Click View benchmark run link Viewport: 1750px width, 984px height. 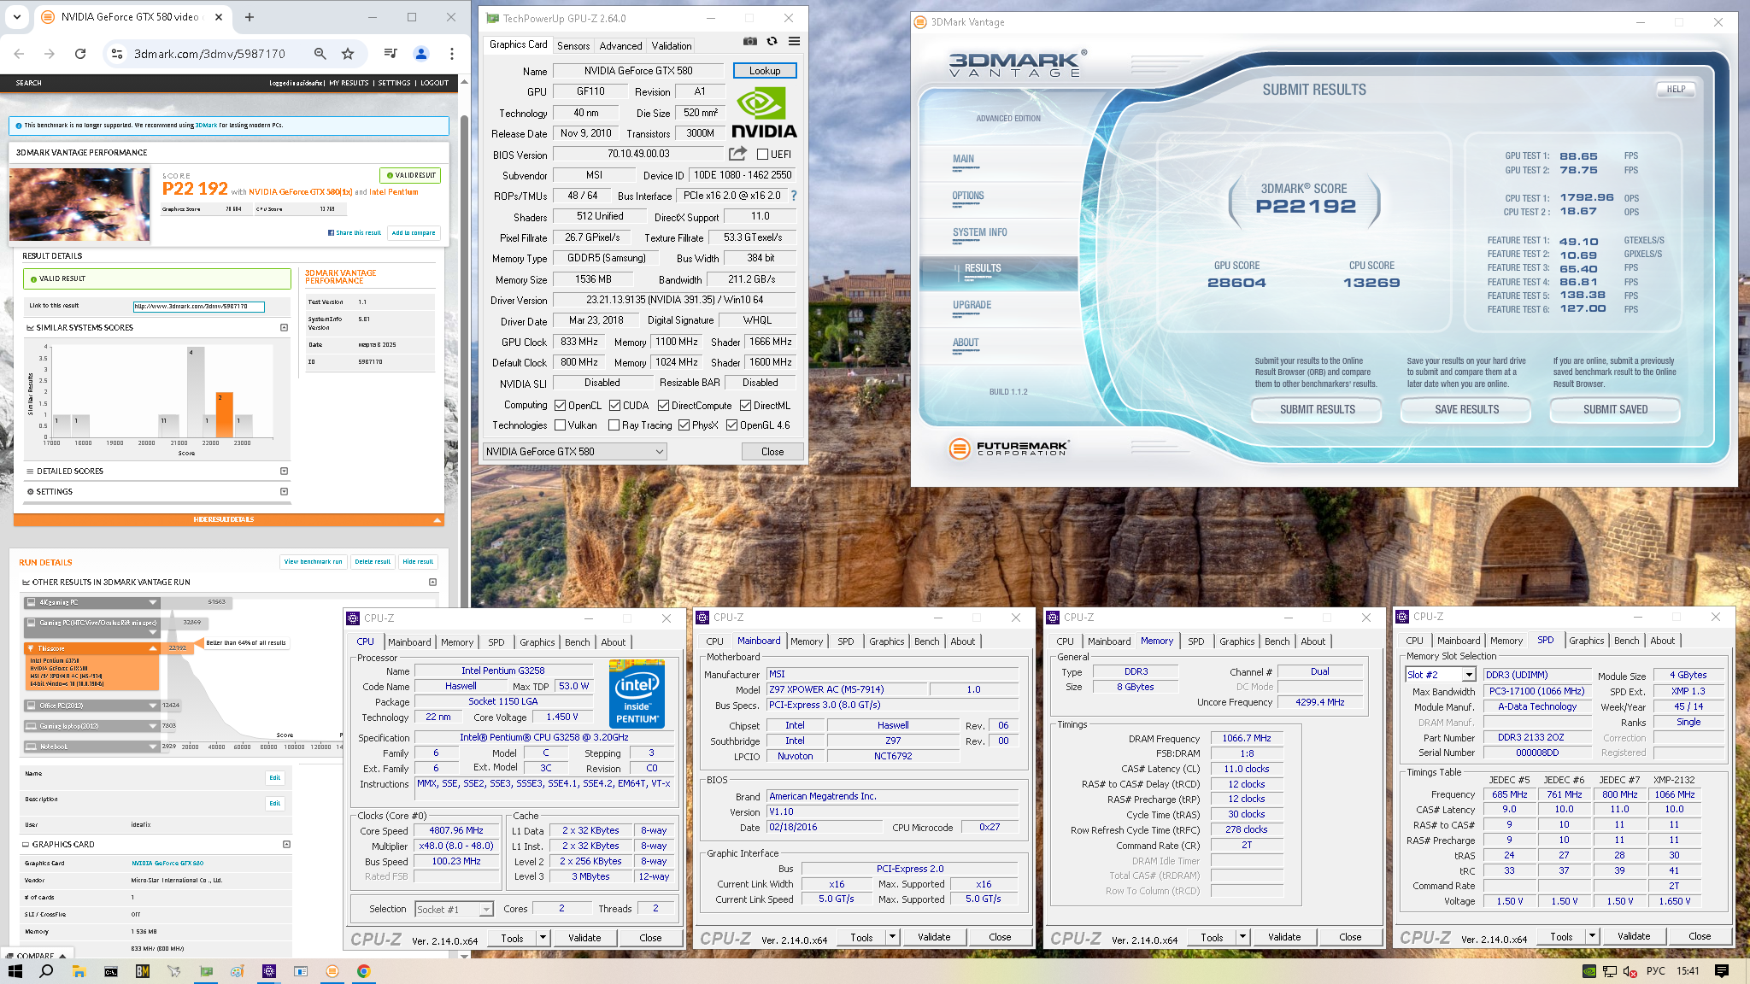[x=313, y=562]
